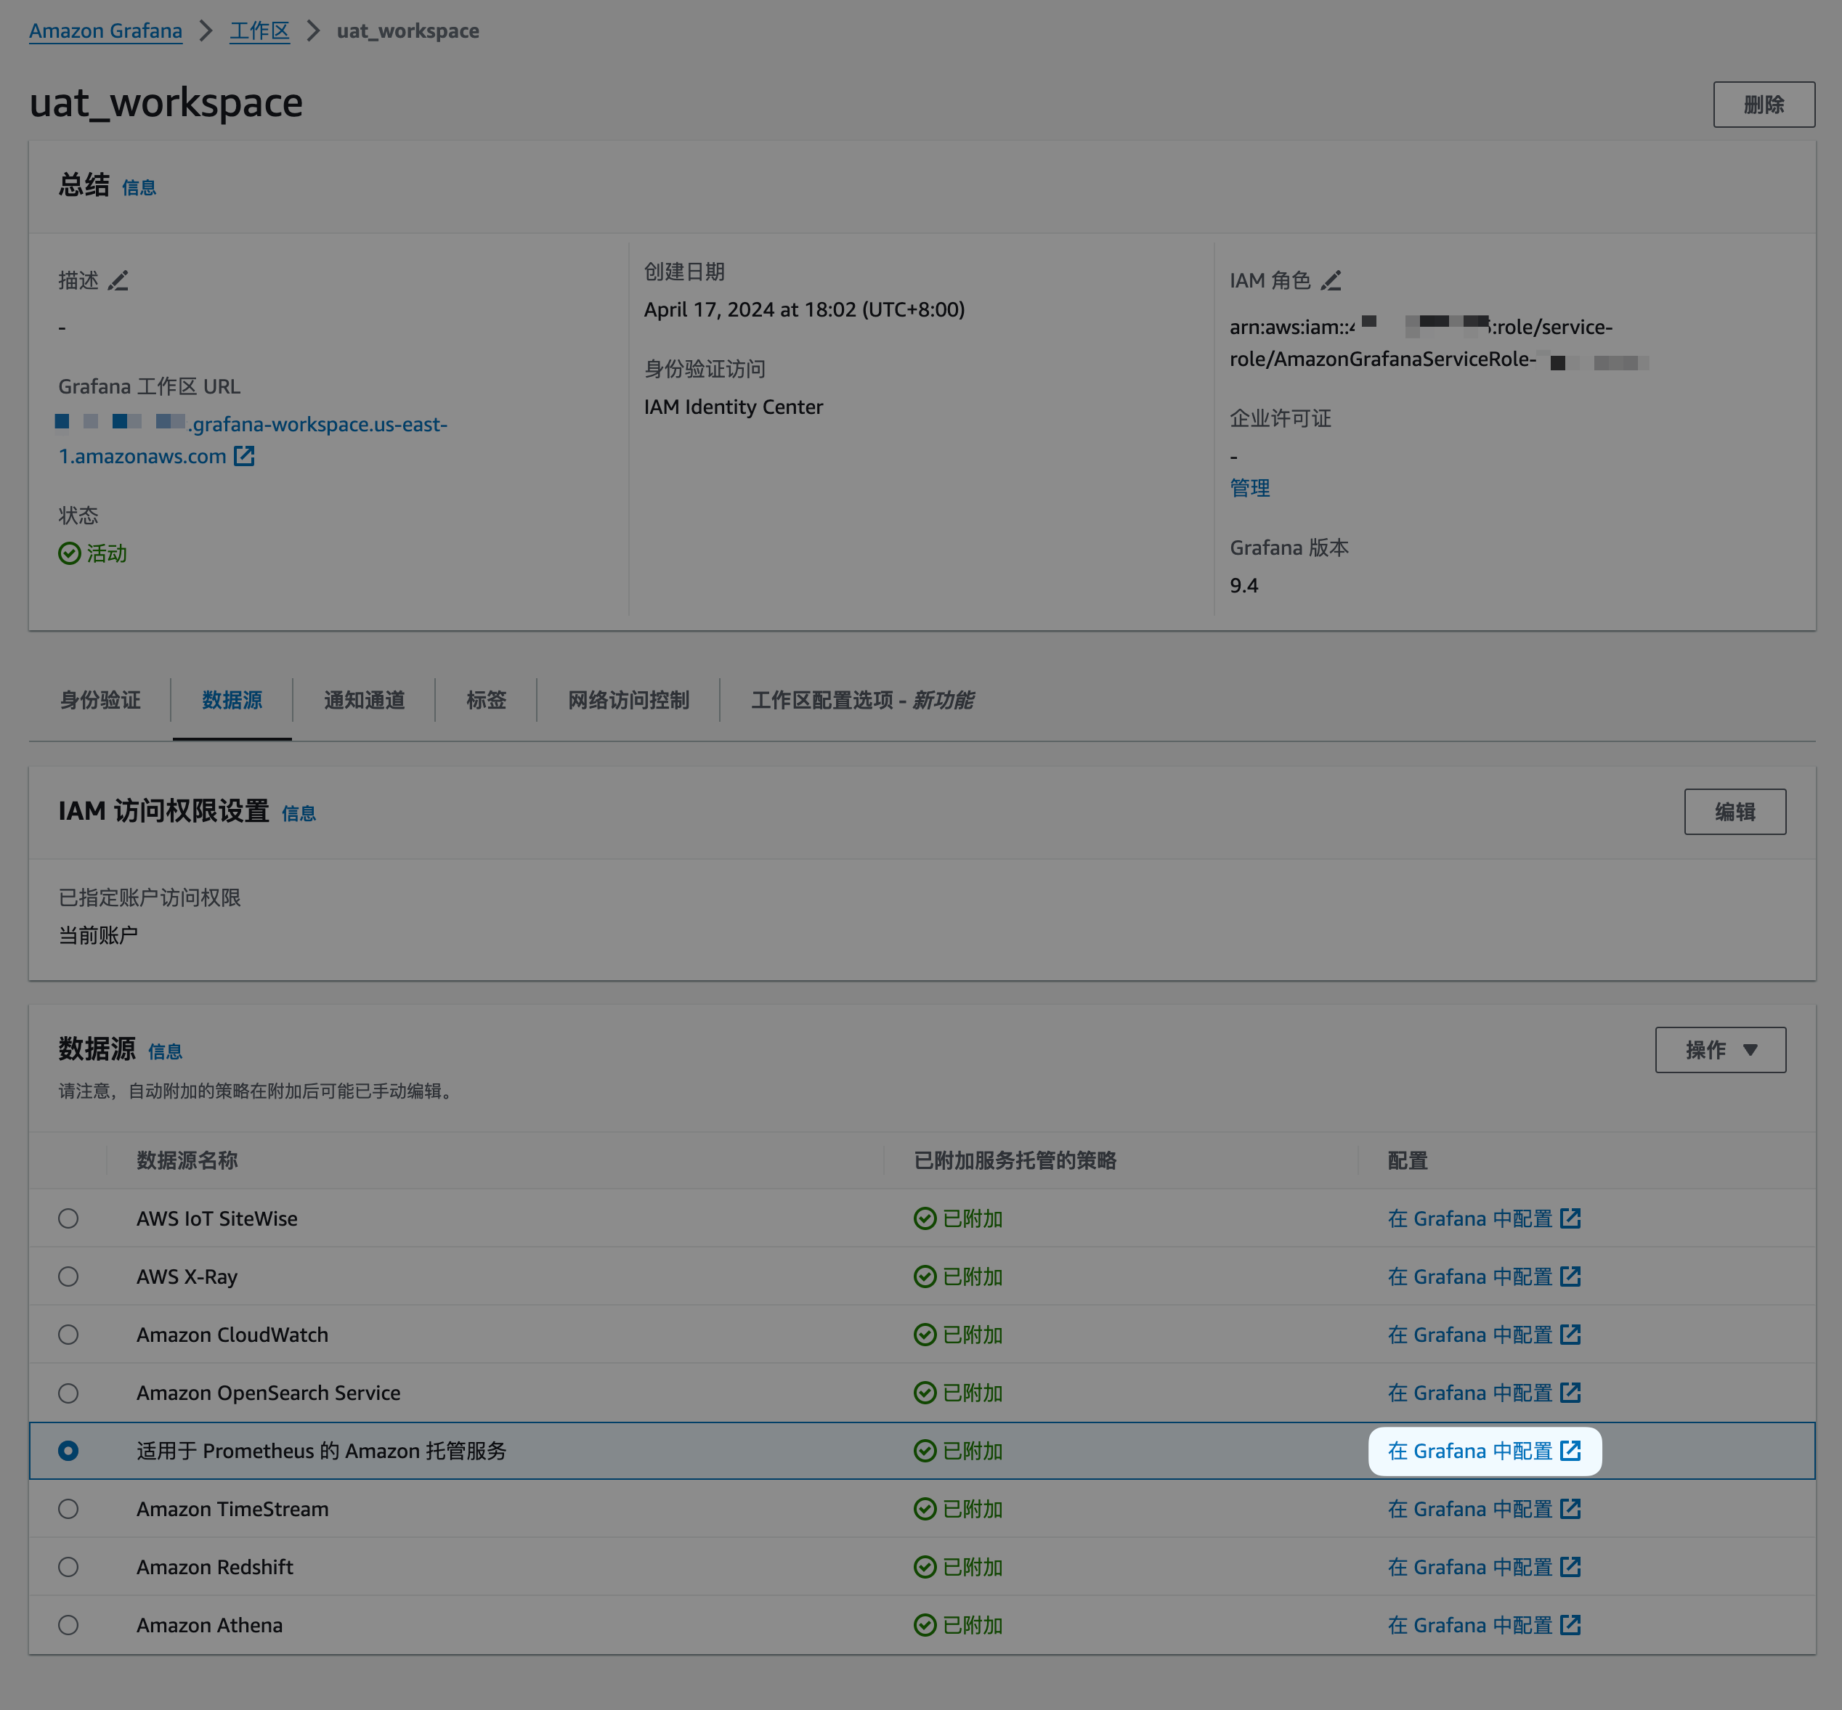Open the external link icon in the AWS X-Ray row
1842x1710 pixels.
point(1571,1276)
